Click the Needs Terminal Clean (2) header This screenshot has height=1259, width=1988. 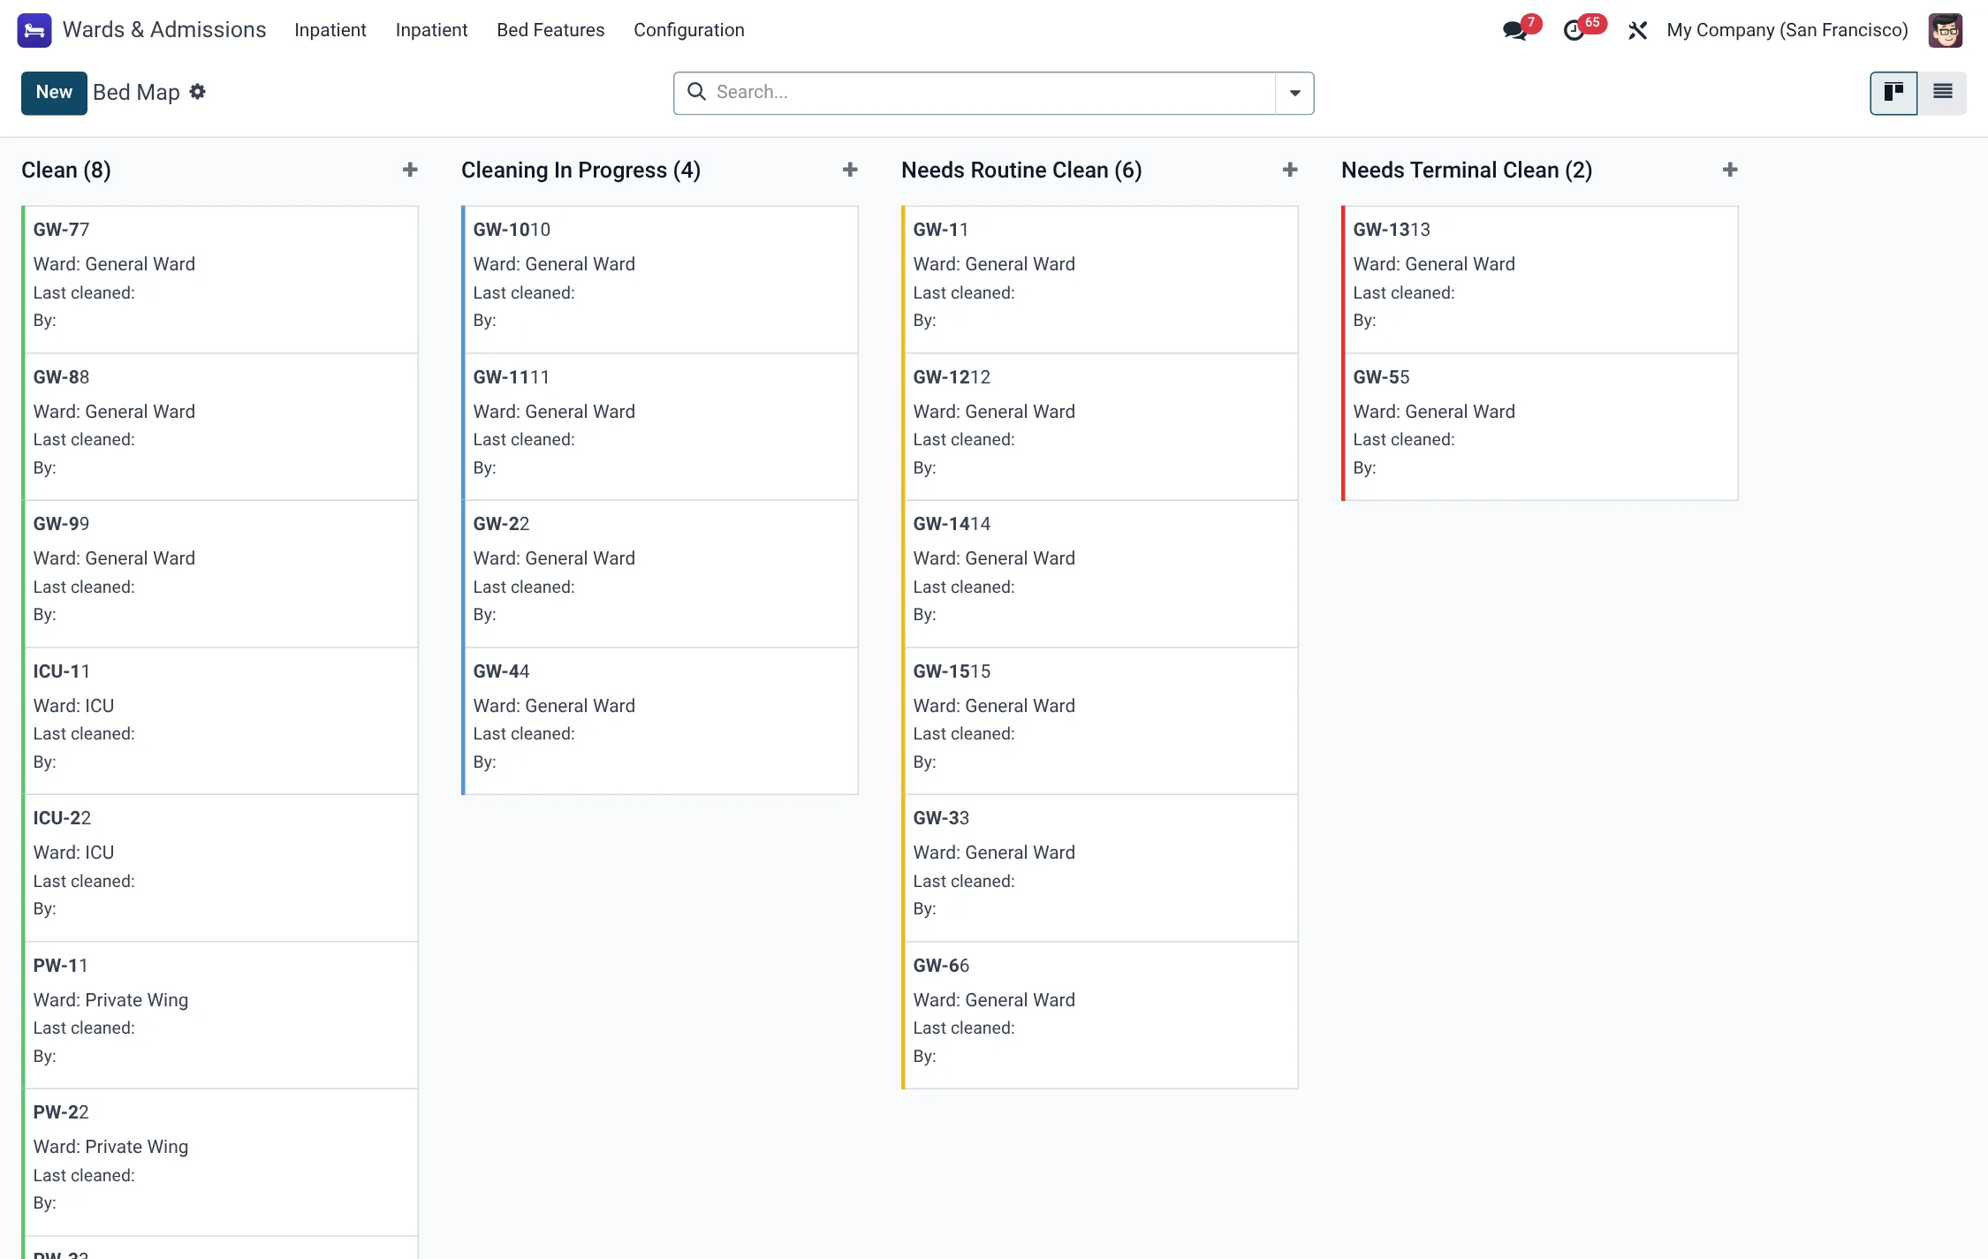(1467, 170)
